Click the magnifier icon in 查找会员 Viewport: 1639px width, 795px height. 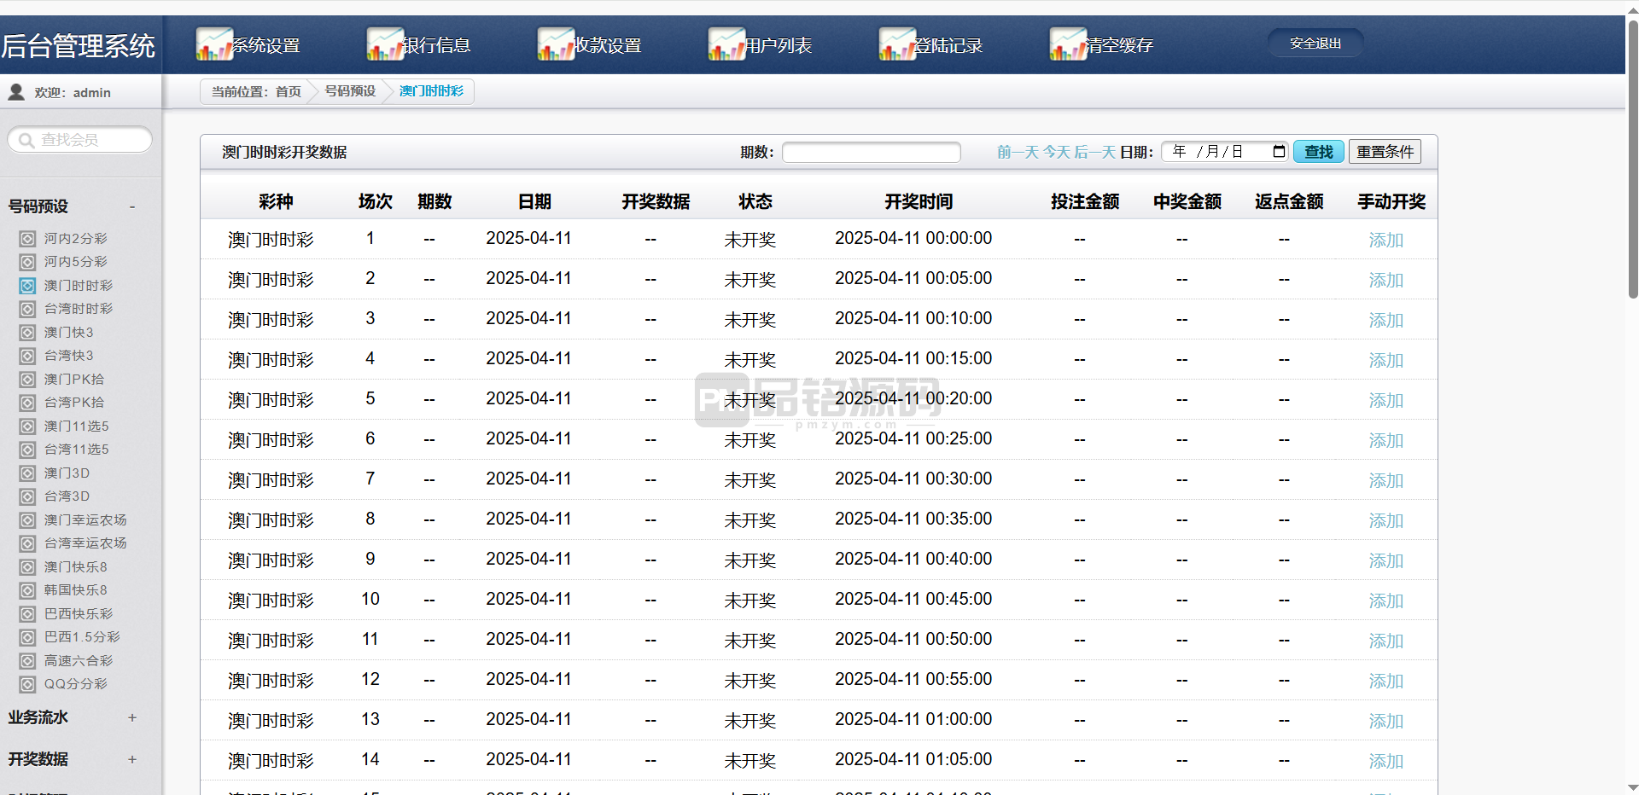coord(26,140)
